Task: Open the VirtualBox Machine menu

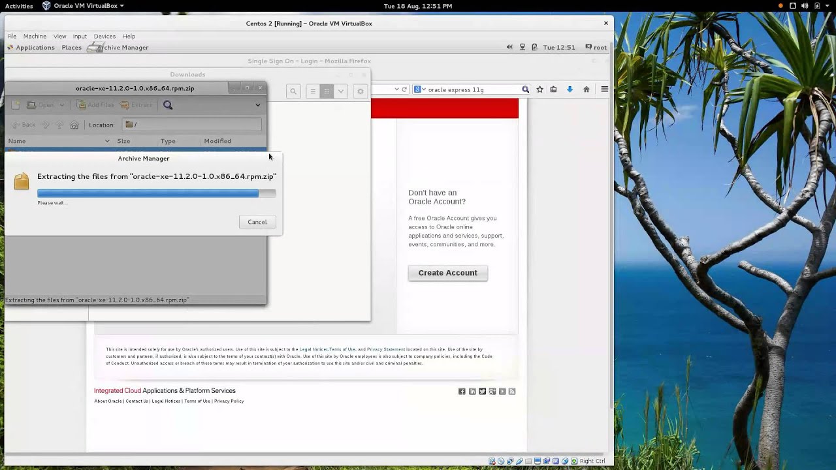Action: click(35, 37)
